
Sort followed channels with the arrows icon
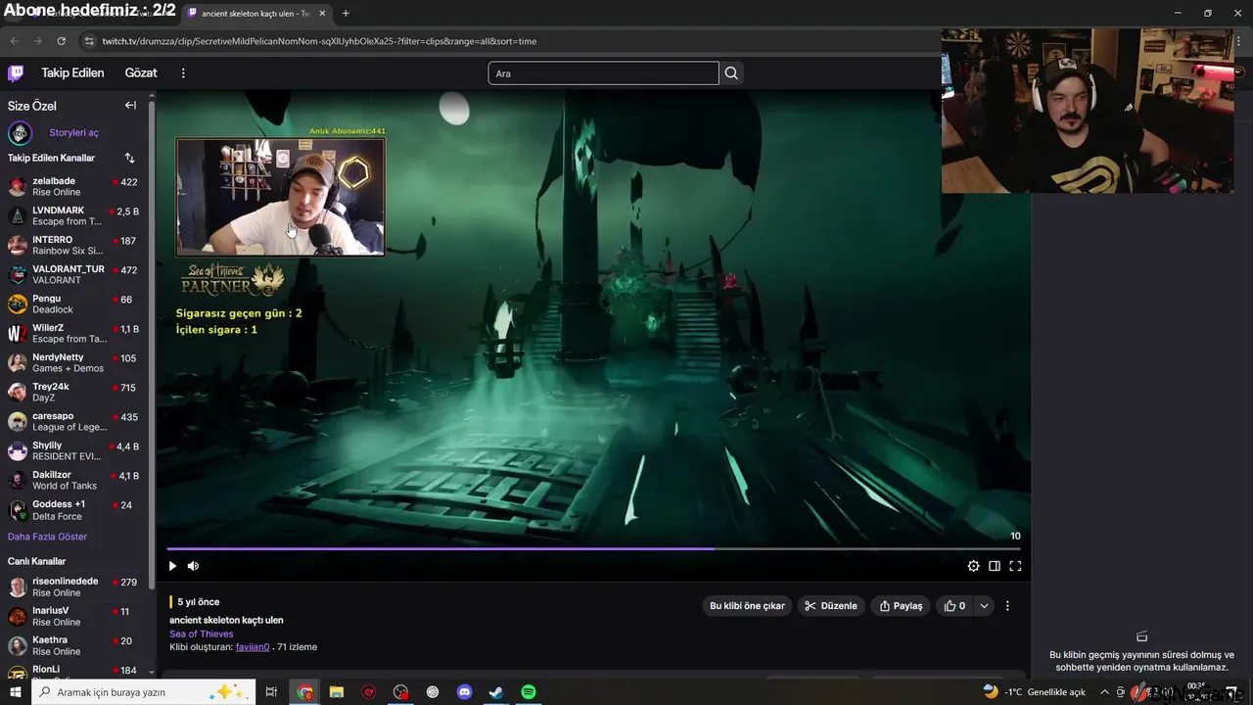129,158
